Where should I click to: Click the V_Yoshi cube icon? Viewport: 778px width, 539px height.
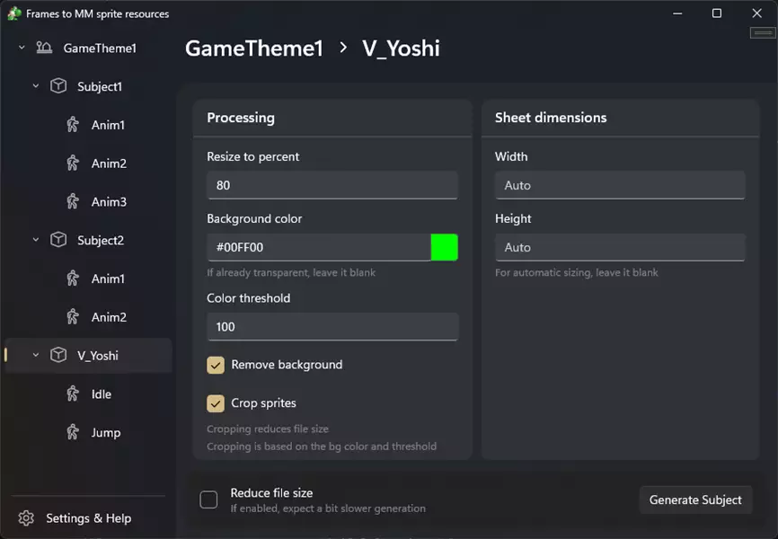point(58,355)
